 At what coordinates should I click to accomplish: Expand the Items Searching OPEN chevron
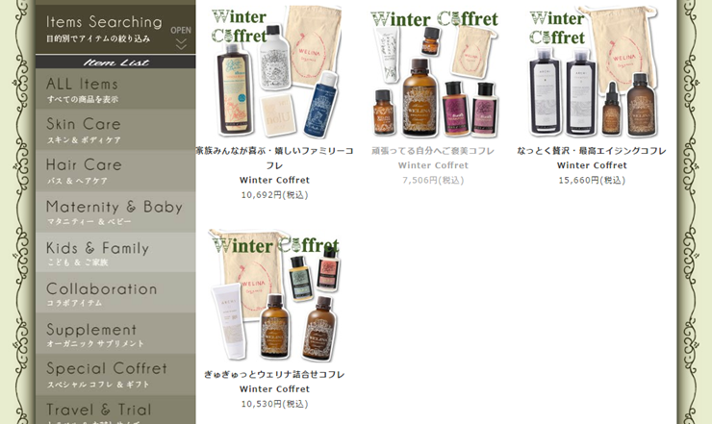click(181, 37)
